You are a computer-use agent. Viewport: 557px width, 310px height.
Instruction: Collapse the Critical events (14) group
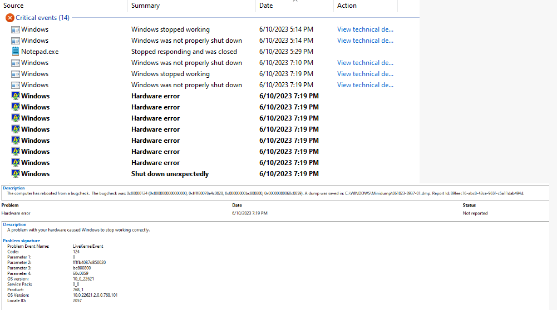pyautogui.click(x=42, y=18)
